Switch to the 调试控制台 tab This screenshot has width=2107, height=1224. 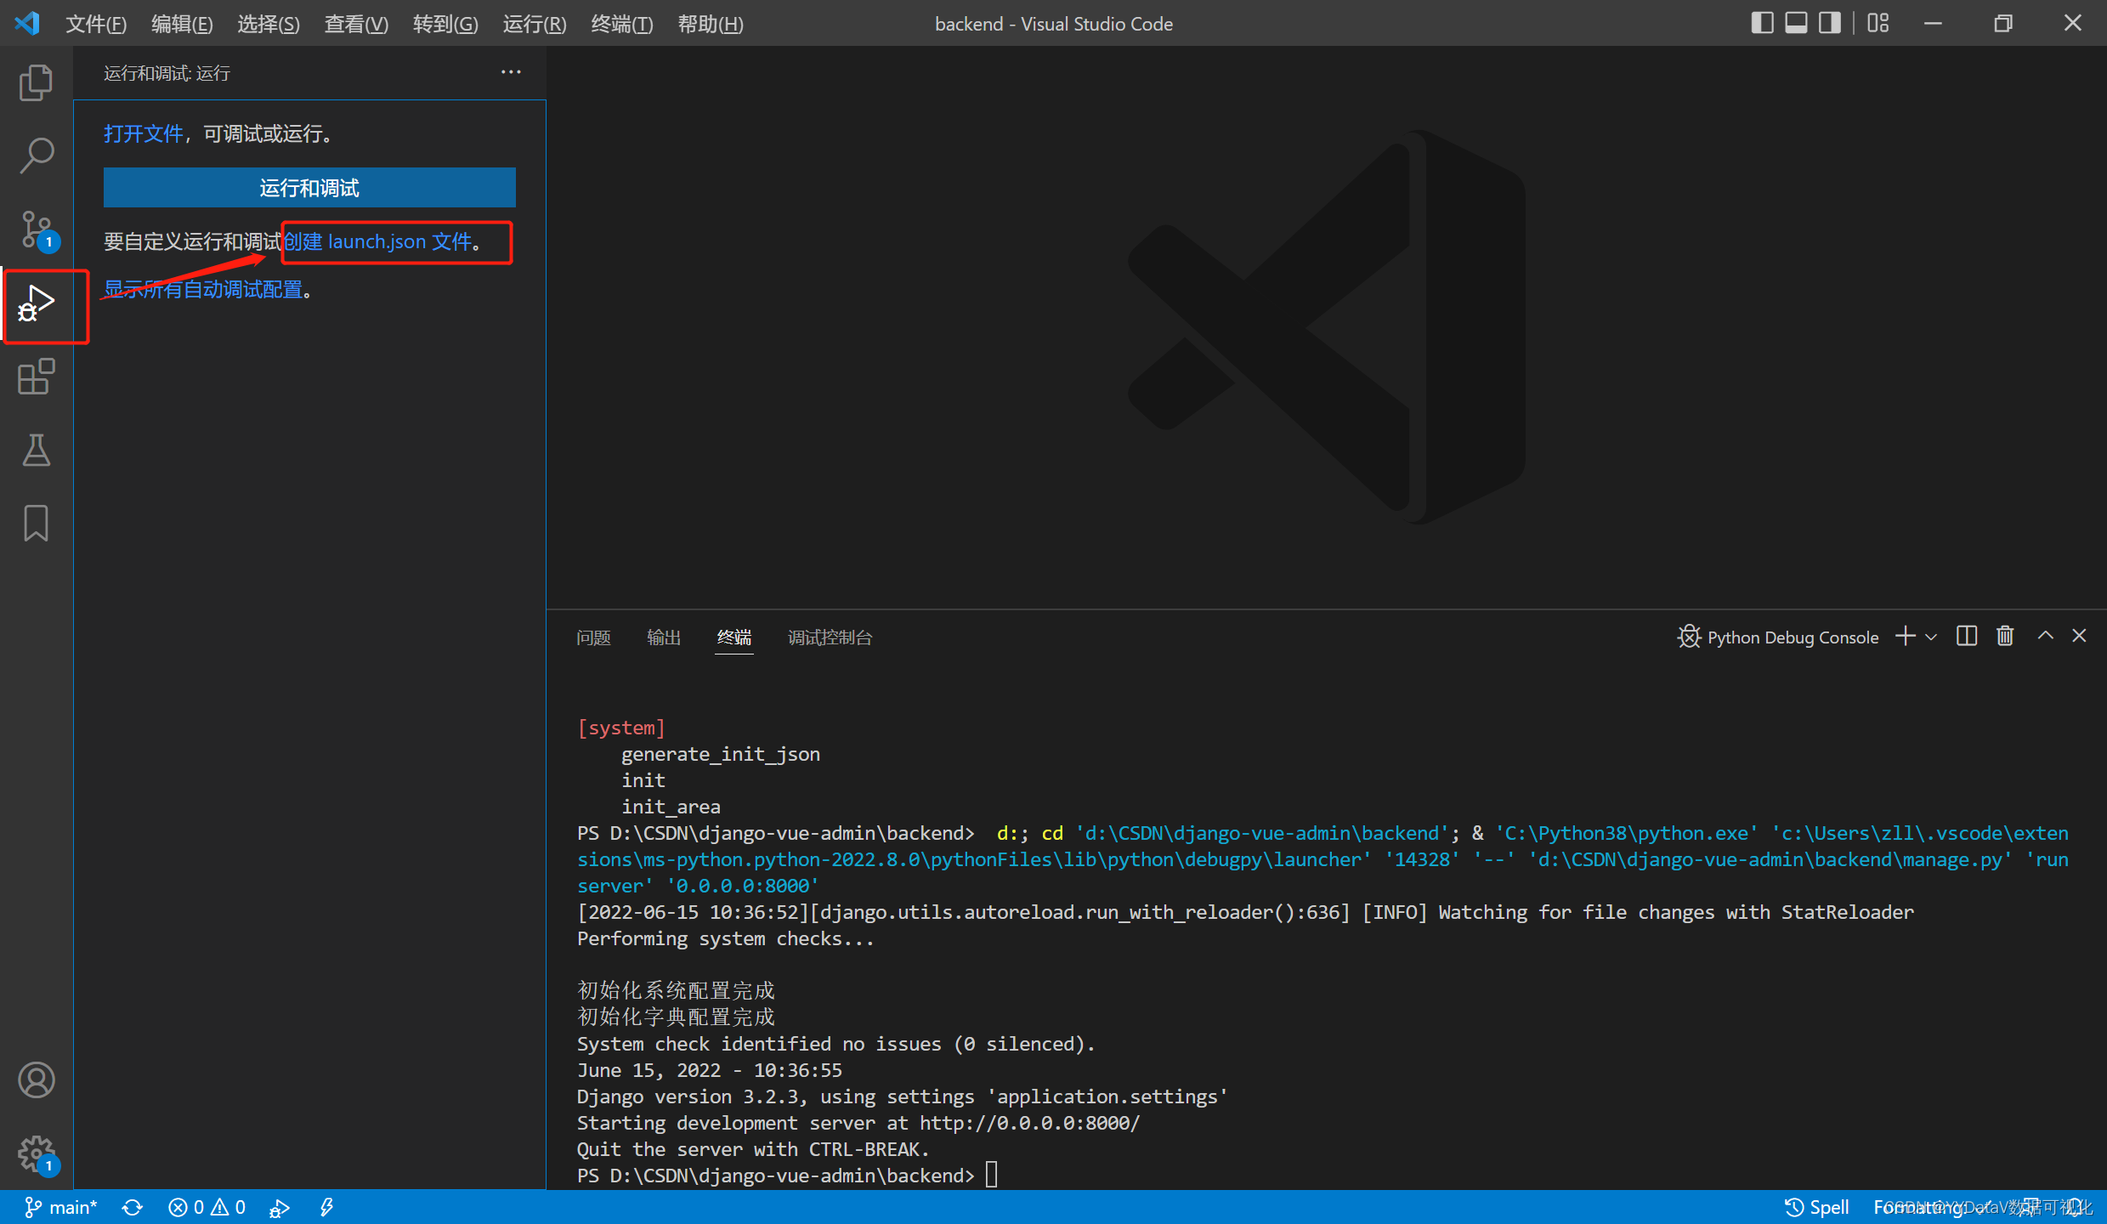(830, 637)
